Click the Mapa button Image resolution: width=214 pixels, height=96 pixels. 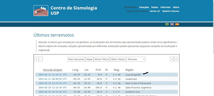point(89,59)
